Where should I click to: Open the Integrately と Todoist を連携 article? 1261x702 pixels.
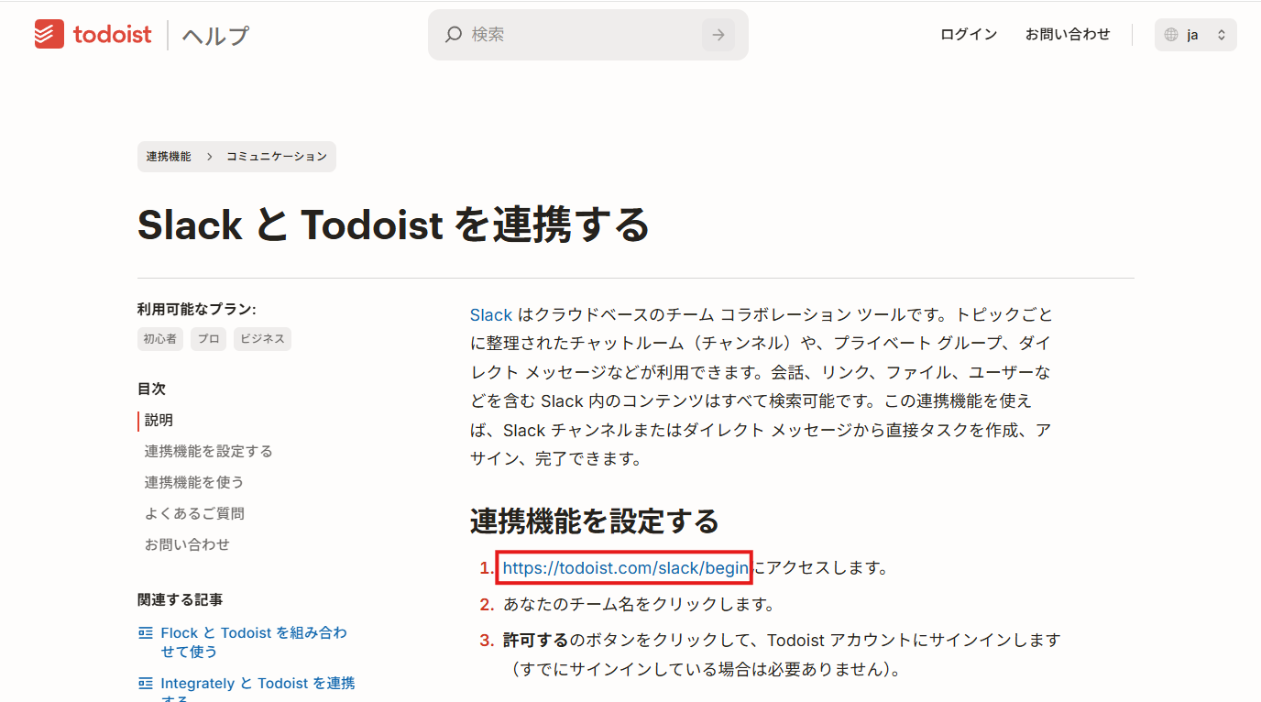click(258, 691)
